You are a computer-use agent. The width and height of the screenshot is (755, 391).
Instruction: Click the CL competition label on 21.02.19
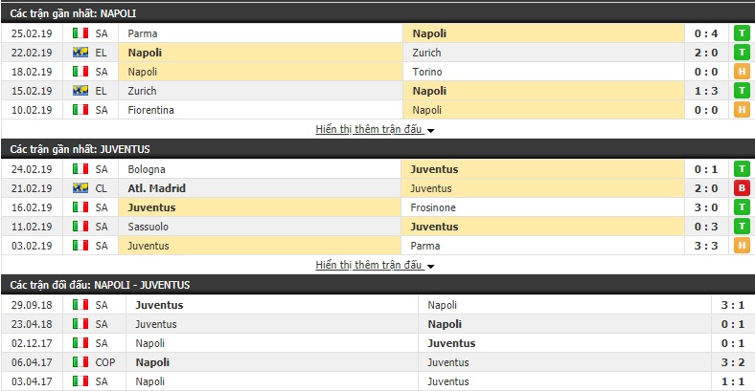coord(102,188)
